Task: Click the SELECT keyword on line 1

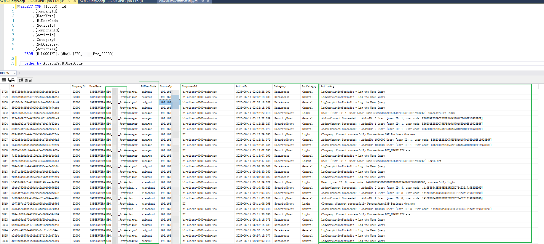Action: coord(27,7)
